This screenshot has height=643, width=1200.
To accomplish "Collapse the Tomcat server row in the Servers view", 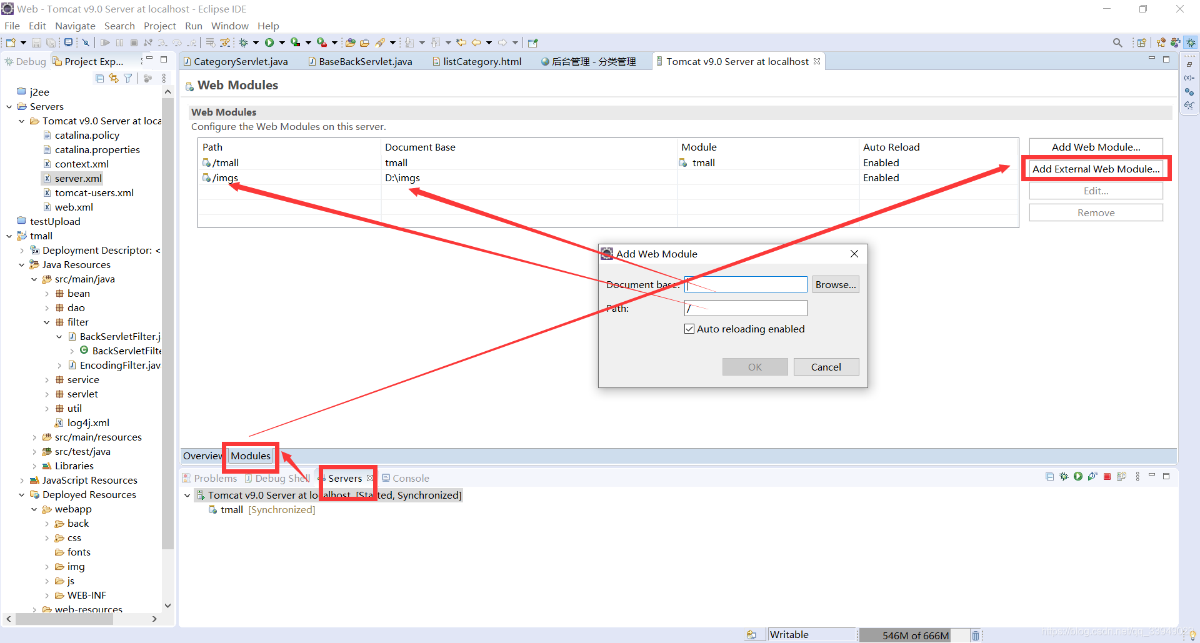I will click(187, 496).
